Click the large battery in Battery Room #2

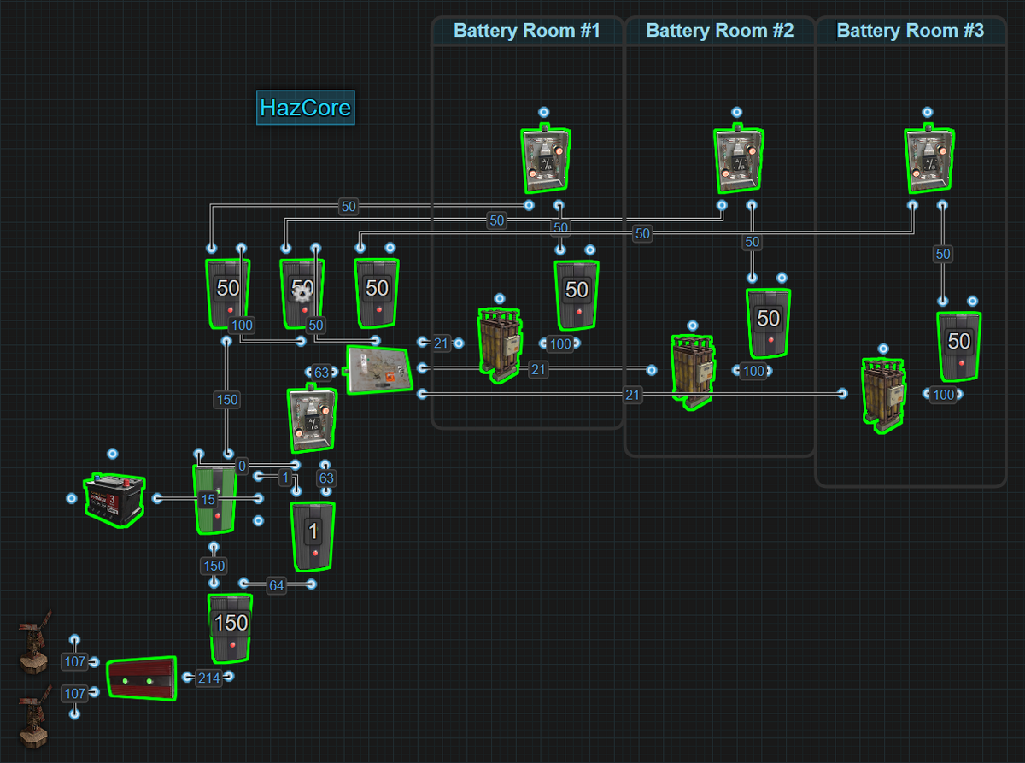[x=692, y=372]
